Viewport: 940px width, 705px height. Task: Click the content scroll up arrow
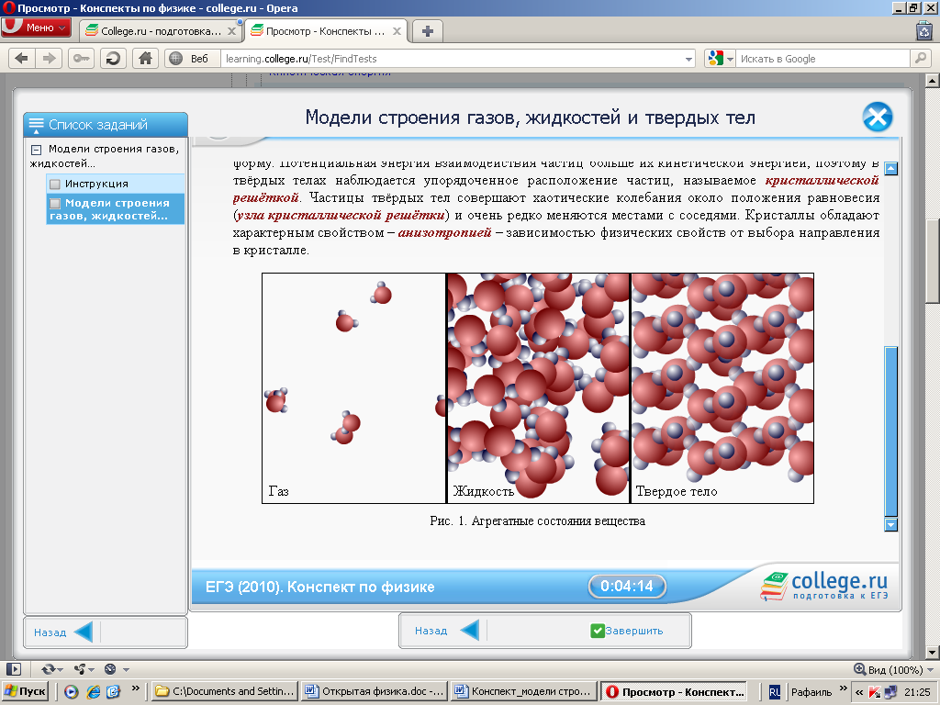click(891, 169)
